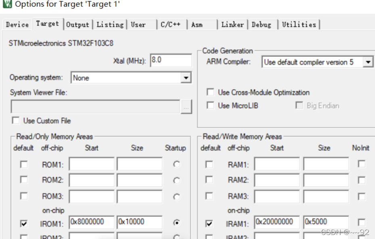Viewport: 375px width, 239px height.
Task: Switch to the Debug tab
Action: 262,24
